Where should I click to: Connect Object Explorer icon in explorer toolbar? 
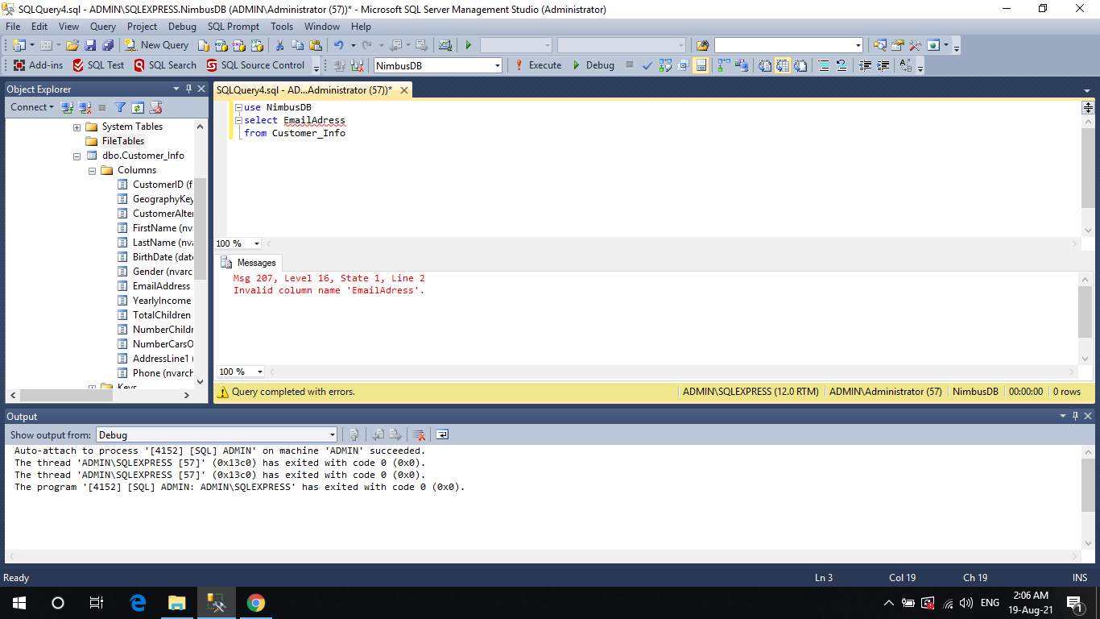(x=68, y=107)
